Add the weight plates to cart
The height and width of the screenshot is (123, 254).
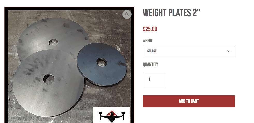[189, 101]
